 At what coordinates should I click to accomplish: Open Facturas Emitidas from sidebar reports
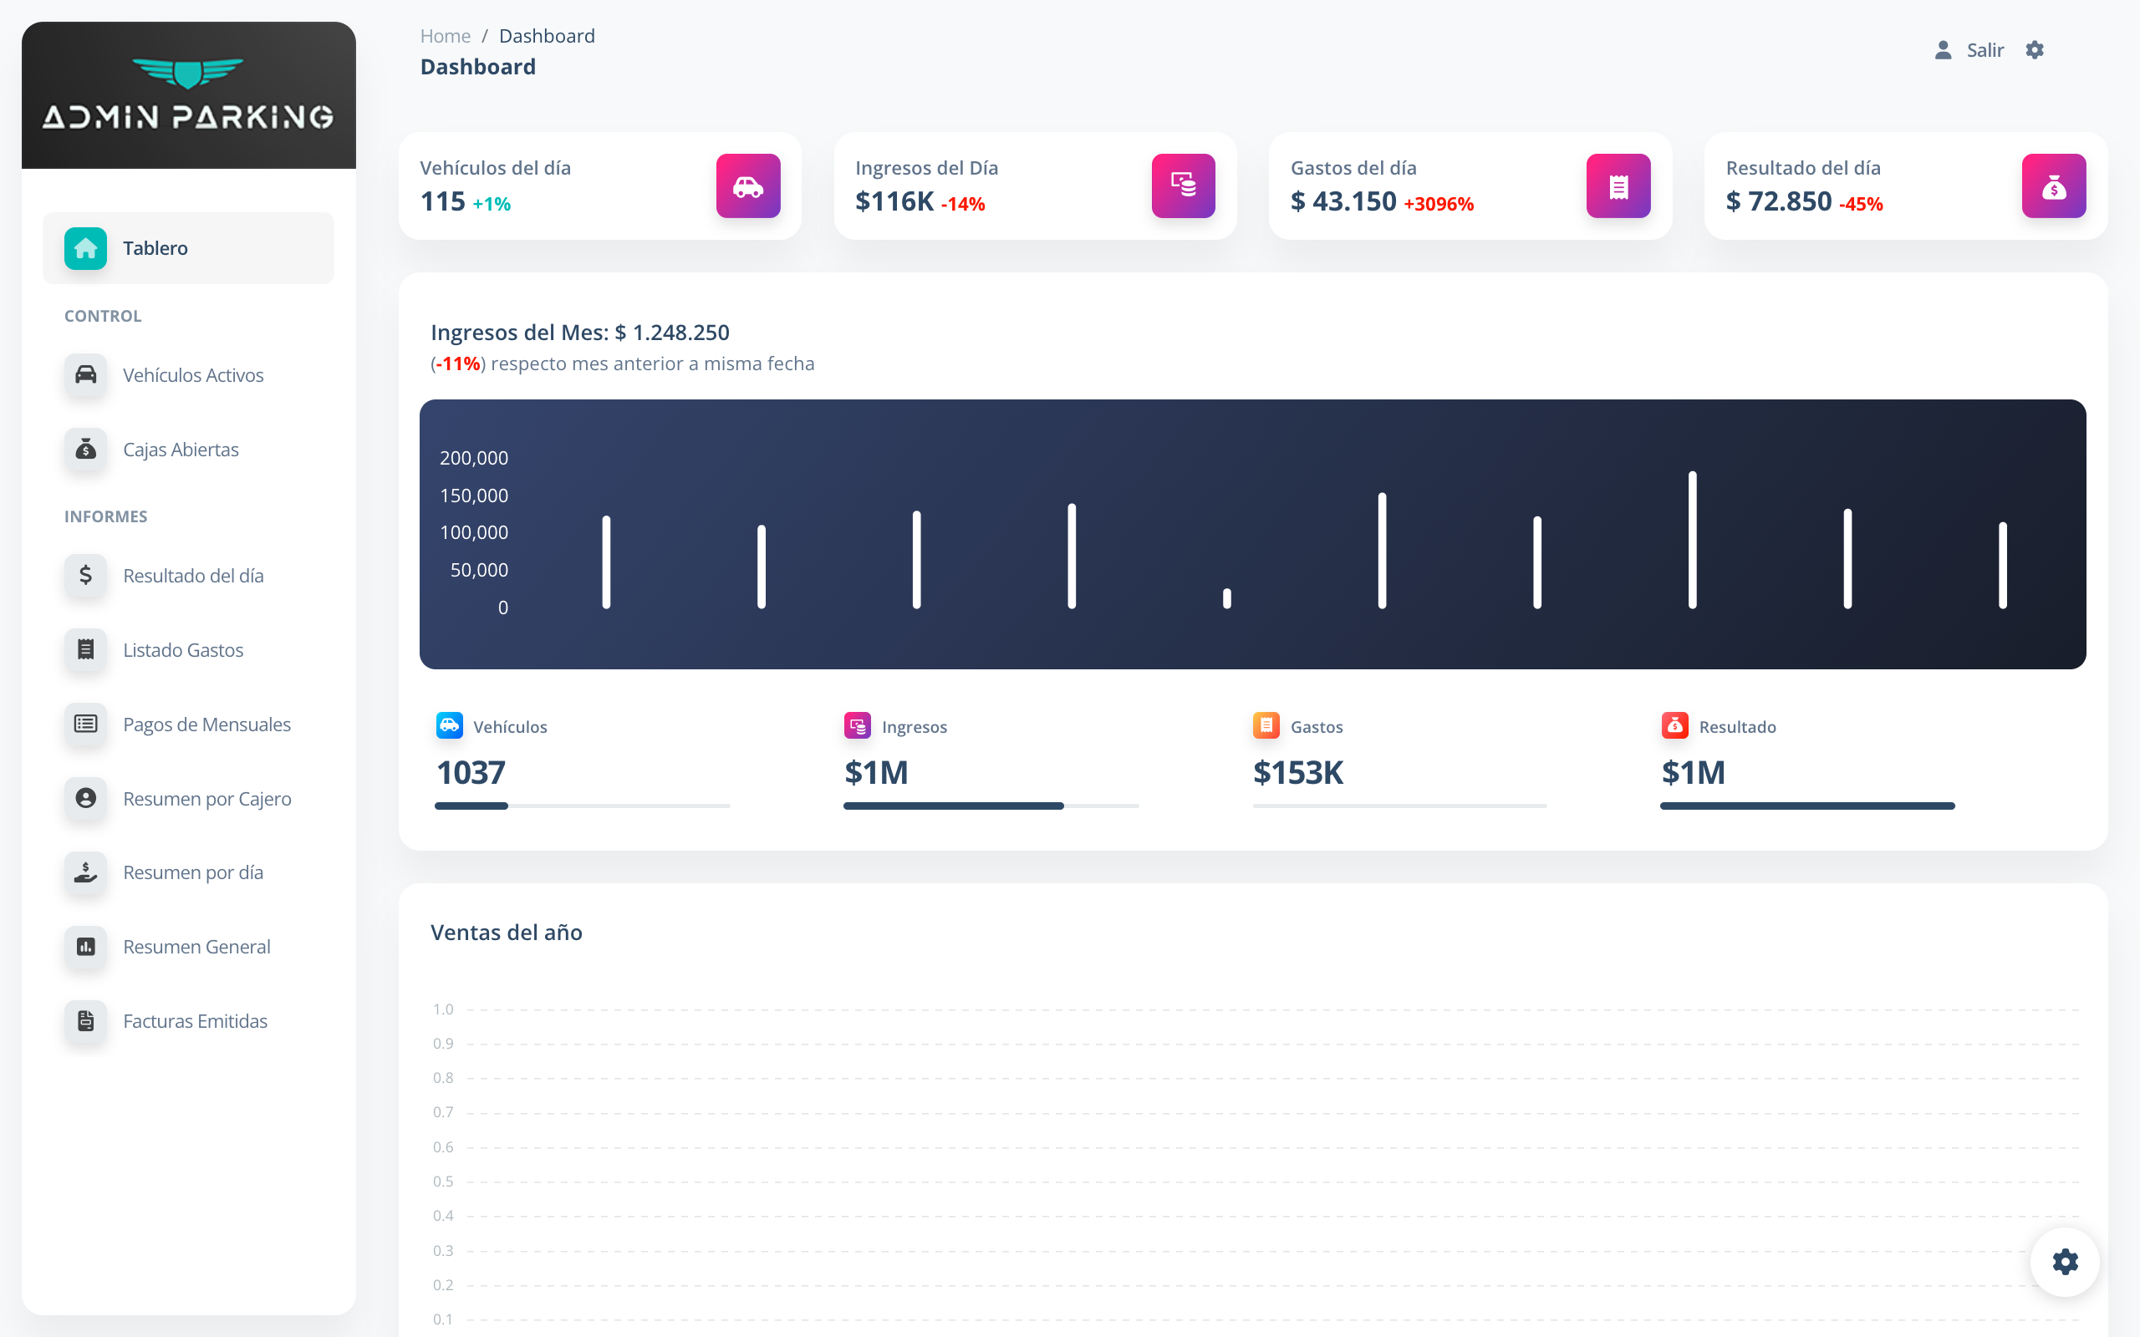(x=194, y=1019)
